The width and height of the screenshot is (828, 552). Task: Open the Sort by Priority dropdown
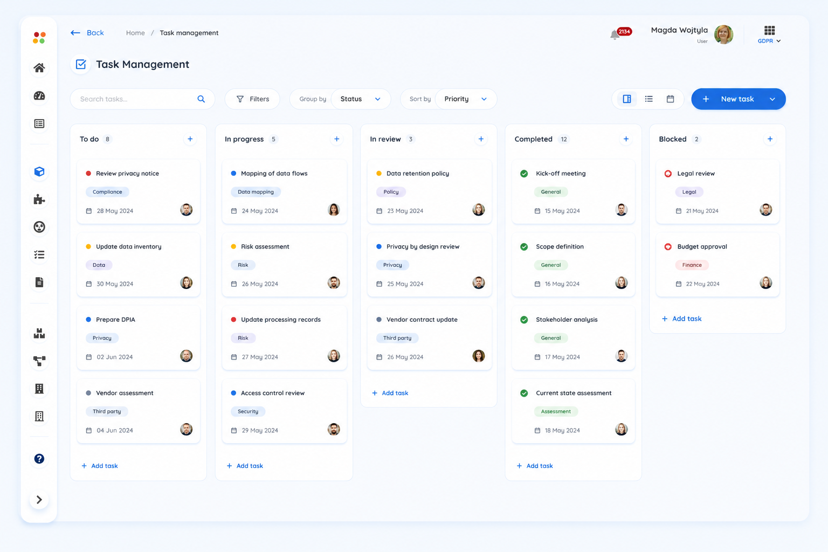coord(466,99)
